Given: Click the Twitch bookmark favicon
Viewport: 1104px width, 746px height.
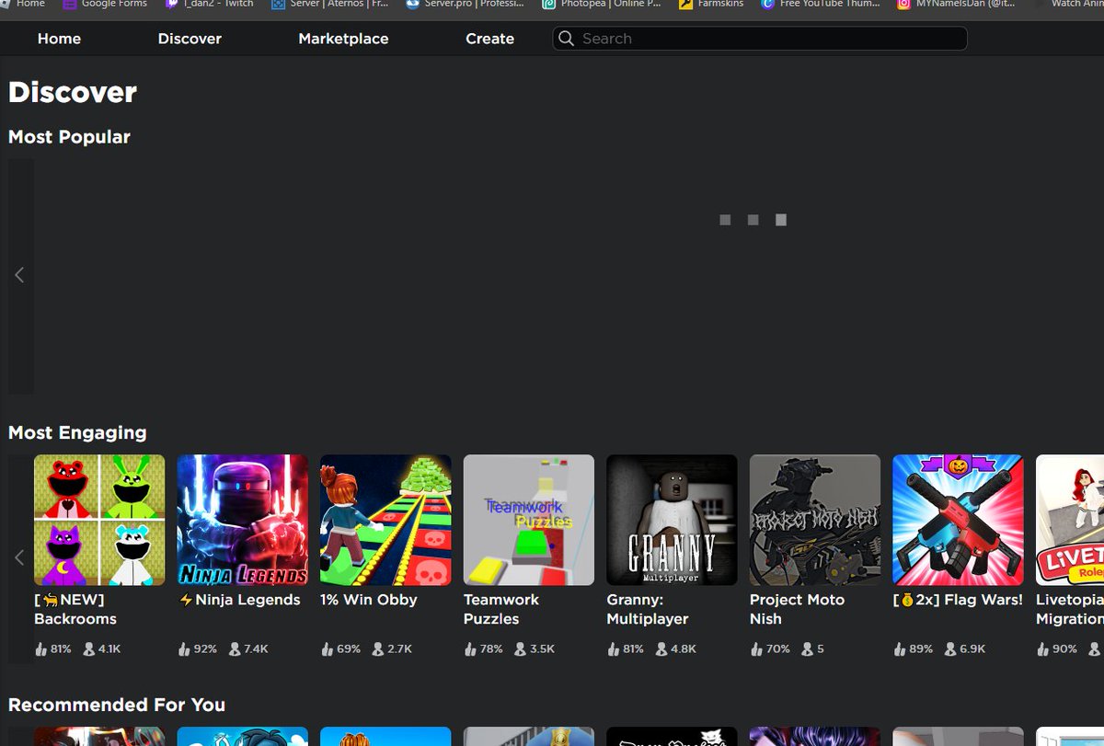Looking at the screenshot, I should 172,4.
